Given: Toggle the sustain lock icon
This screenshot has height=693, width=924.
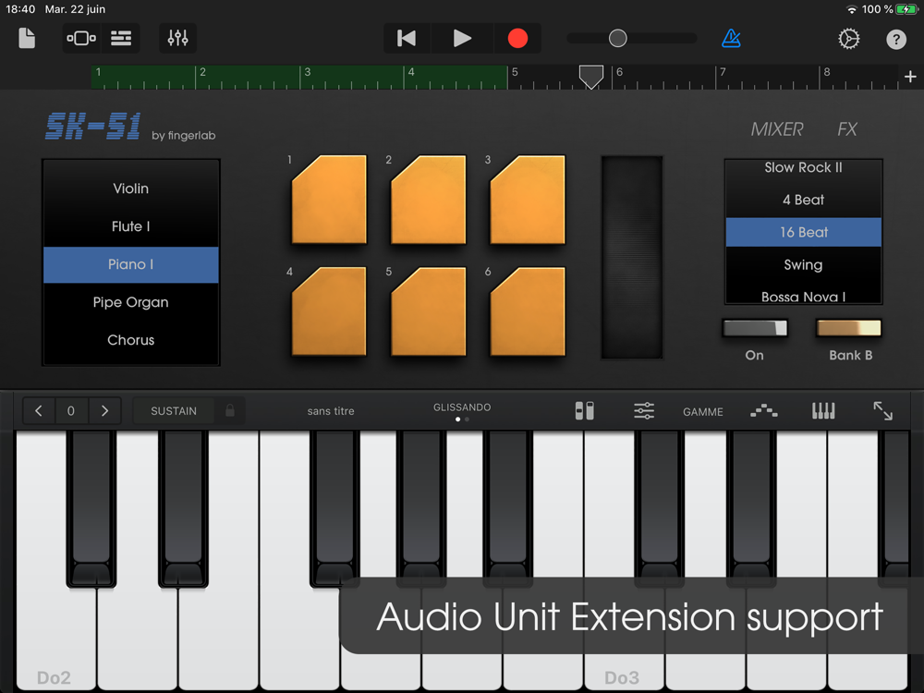Looking at the screenshot, I should (230, 411).
